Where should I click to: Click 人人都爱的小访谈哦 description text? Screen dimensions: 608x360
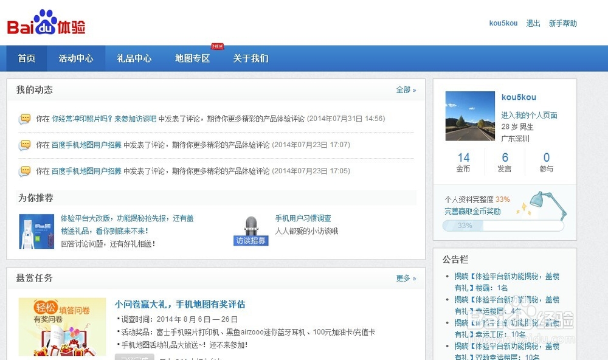[x=306, y=231]
